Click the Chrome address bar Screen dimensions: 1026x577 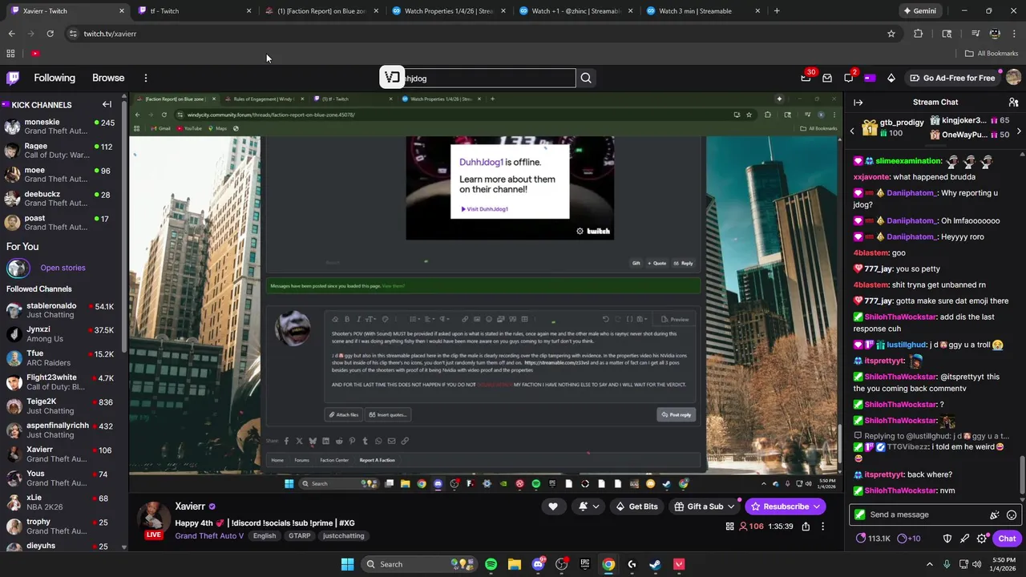point(481,34)
